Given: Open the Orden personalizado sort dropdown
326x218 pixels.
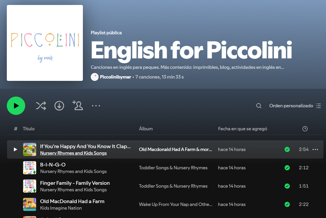Looking at the screenshot, I should 295,106.
